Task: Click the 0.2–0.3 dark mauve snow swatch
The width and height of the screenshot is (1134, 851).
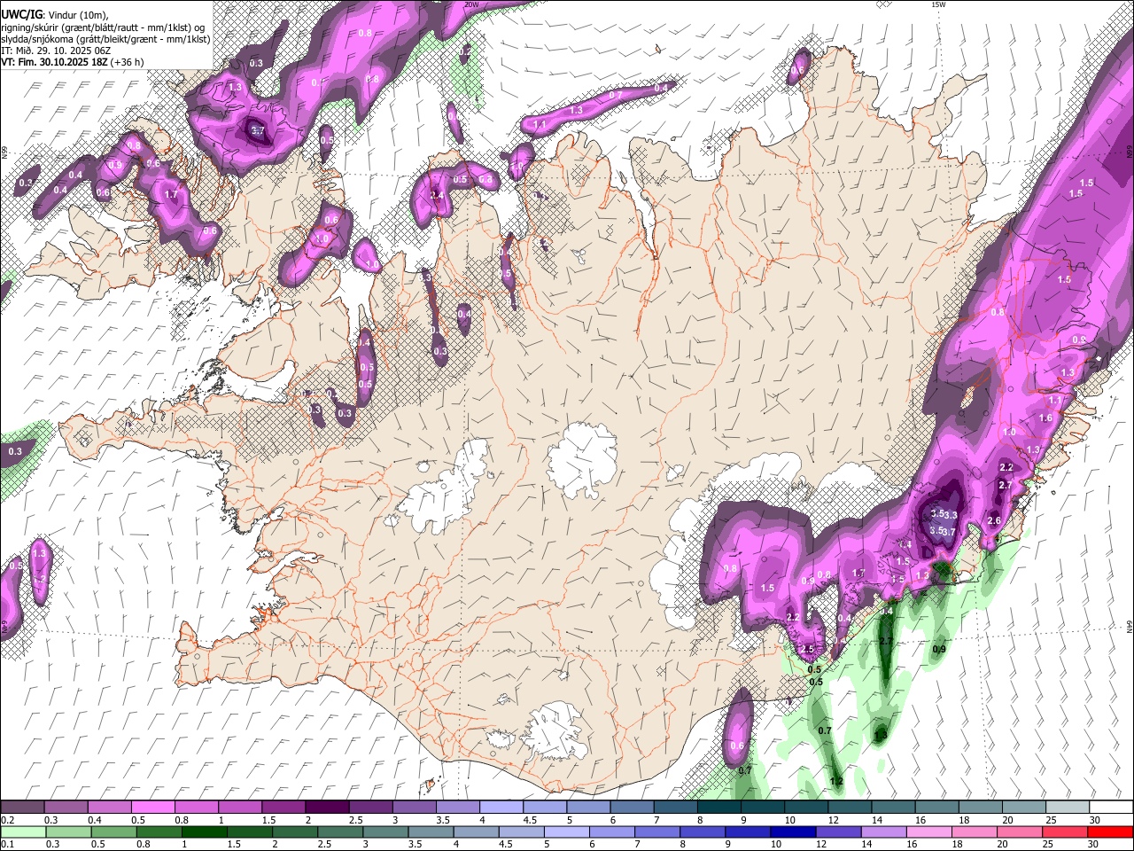Action: pyautogui.click(x=22, y=807)
